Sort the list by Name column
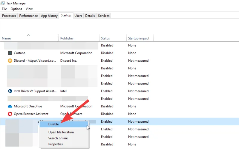Viewport: 239px width, 149px height. click(x=6, y=38)
